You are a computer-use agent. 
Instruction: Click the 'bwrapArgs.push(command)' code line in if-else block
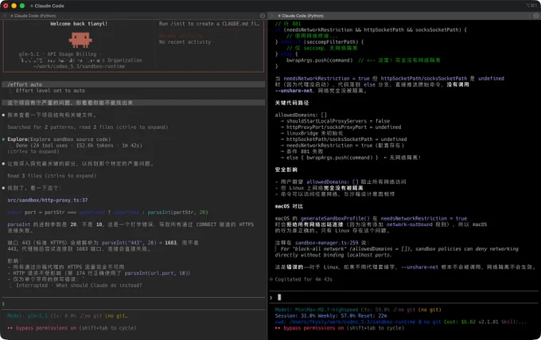point(320,61)
